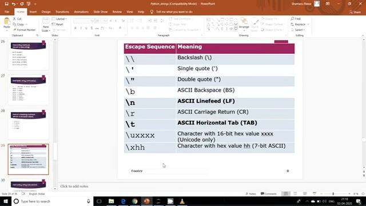Click the Share button
This screenshot has width=366, height=206.
click(355, 12)
